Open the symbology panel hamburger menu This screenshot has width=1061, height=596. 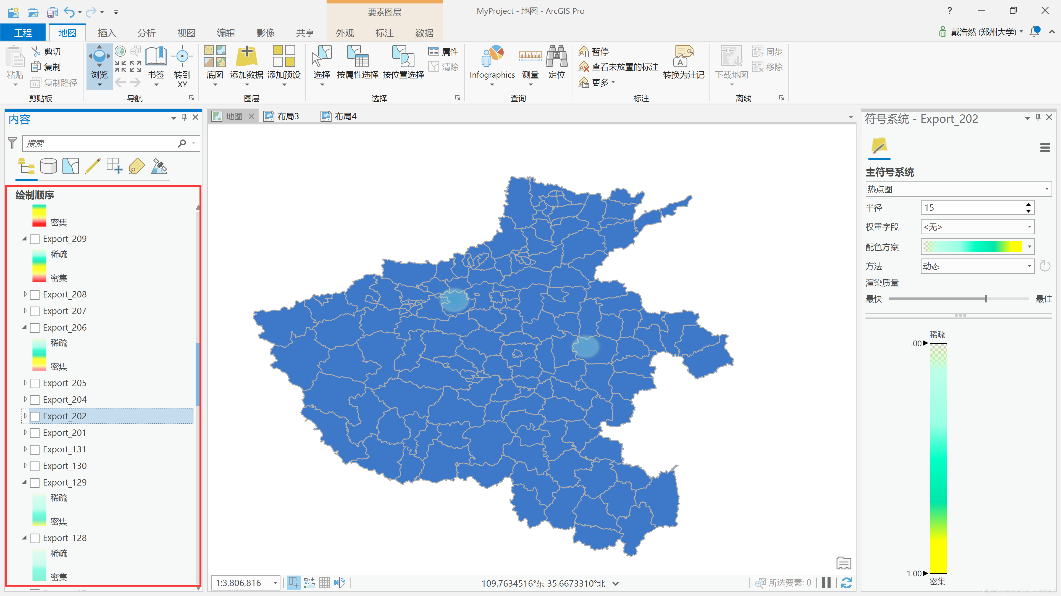pyautogui.click(x=1044, y=147)
